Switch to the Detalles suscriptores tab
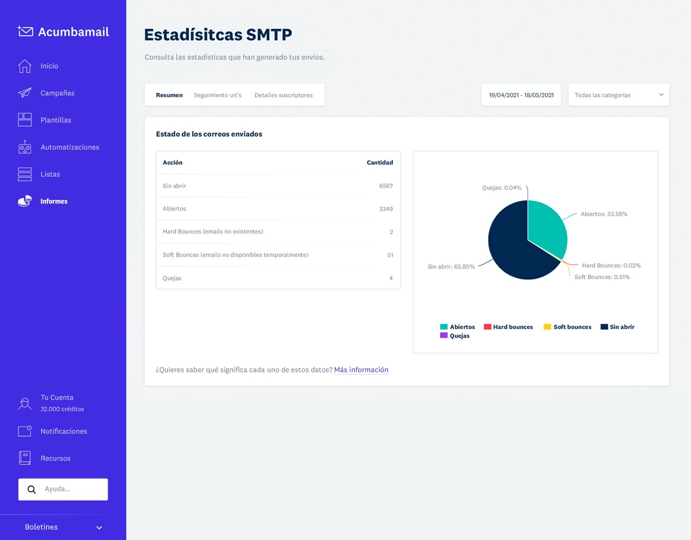This screenshot has height=540, width=691. pos(284,95)
